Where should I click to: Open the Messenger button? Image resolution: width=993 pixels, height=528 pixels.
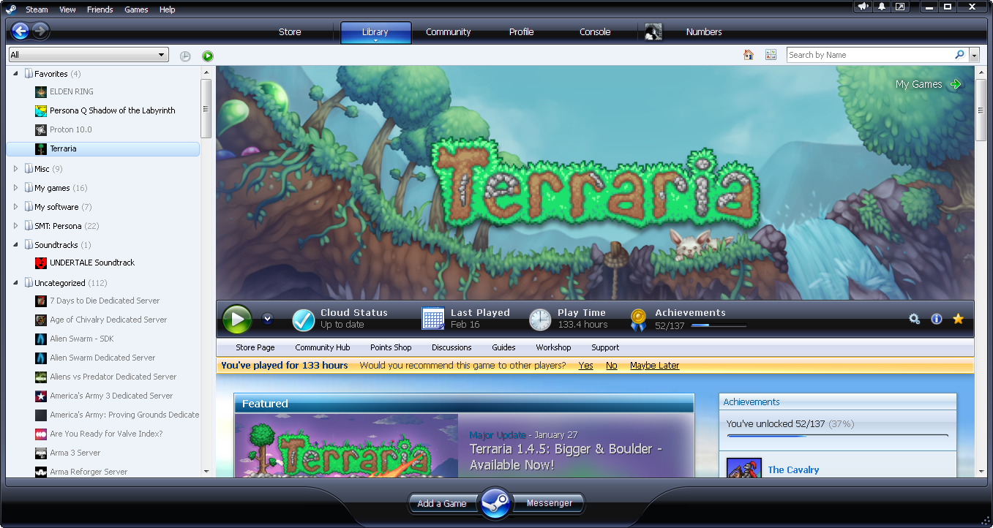click(550, 503)
